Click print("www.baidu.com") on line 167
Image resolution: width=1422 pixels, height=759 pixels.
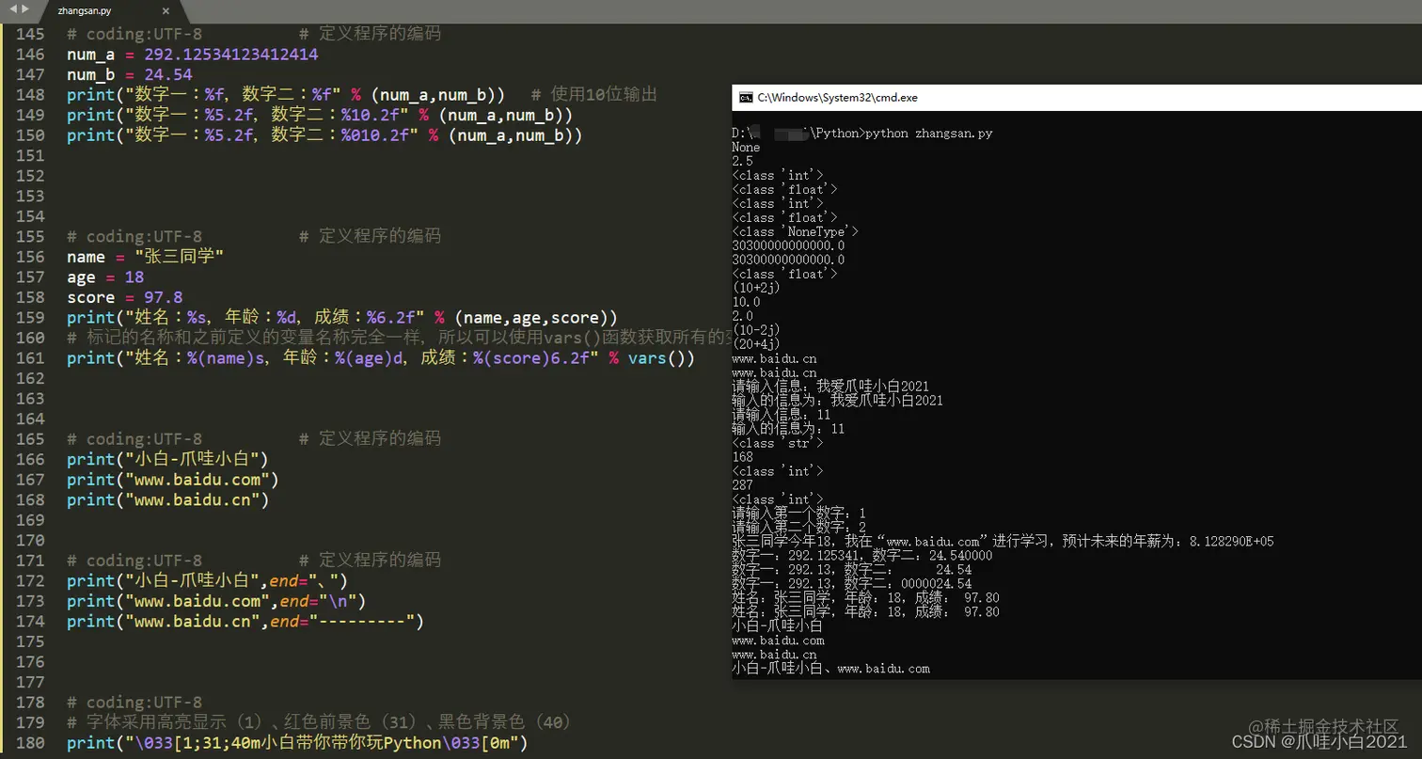coord(173,480)
